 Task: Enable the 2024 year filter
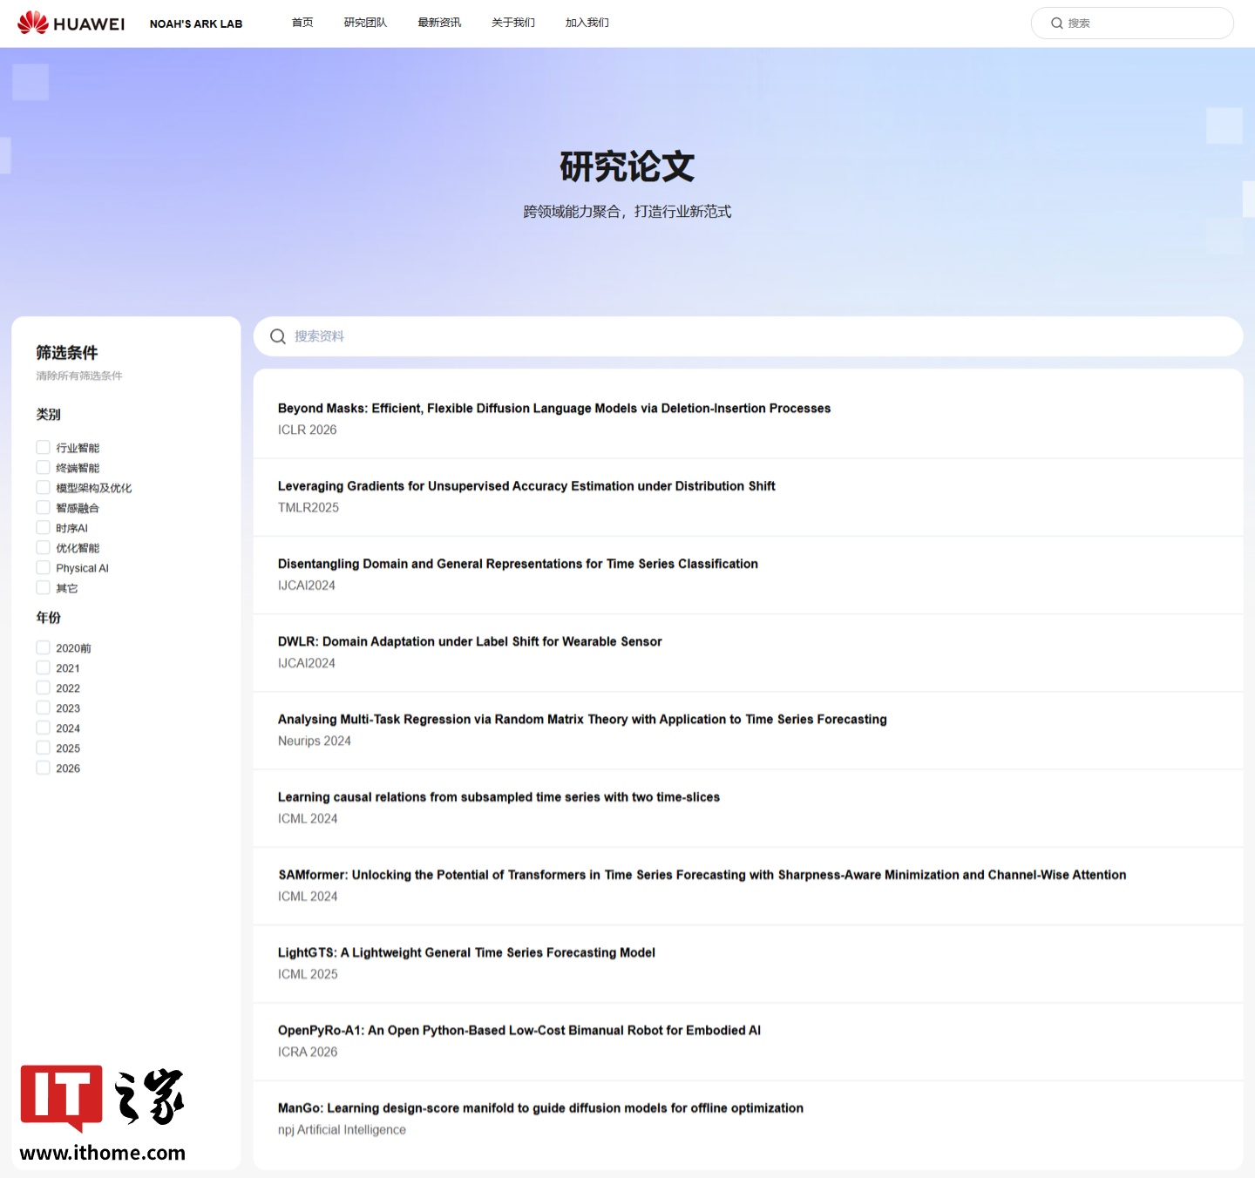coord(43,728)
